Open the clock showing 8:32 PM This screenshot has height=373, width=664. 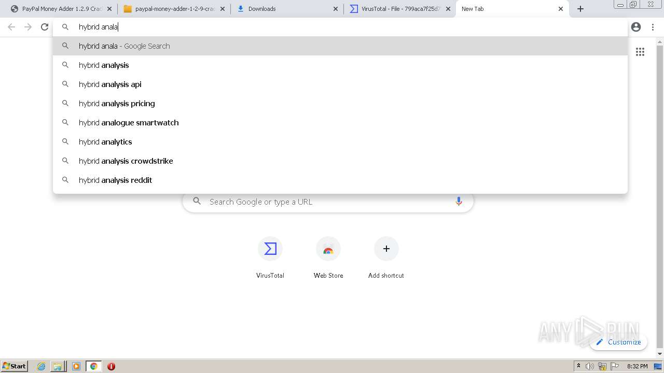coord(637,366)
